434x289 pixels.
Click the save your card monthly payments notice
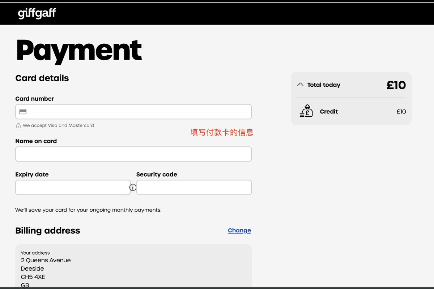(88, 210)
